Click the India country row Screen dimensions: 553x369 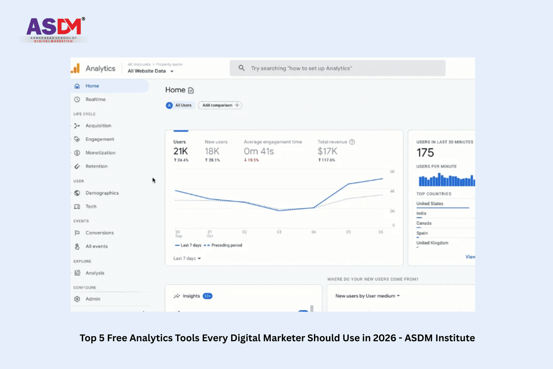pos(446,214)
